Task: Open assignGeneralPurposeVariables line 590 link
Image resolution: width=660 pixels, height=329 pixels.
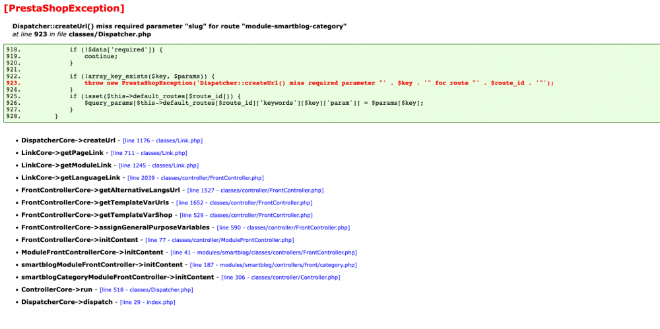Action: (x=283, y=227)
